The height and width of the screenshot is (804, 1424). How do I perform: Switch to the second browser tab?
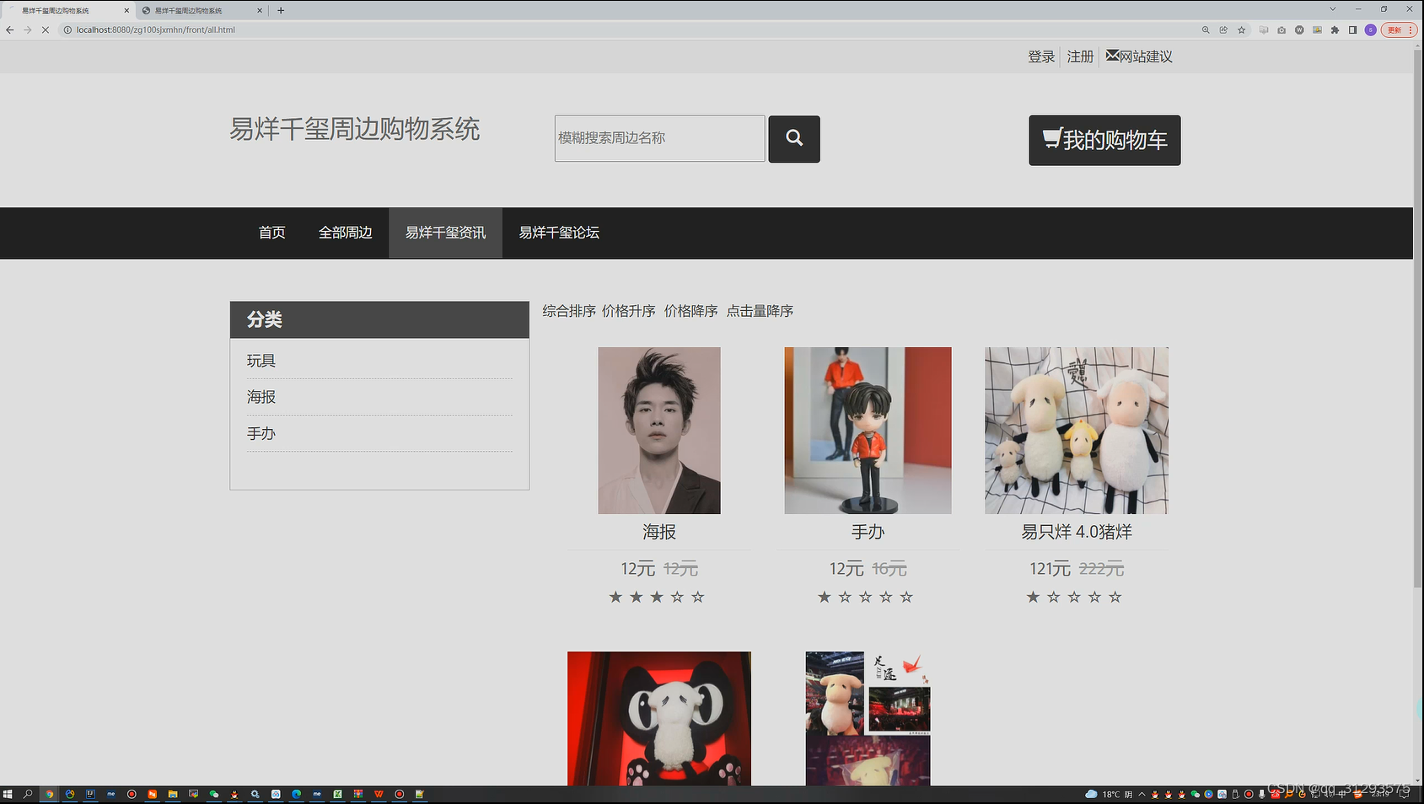click(x=201, y=11)
